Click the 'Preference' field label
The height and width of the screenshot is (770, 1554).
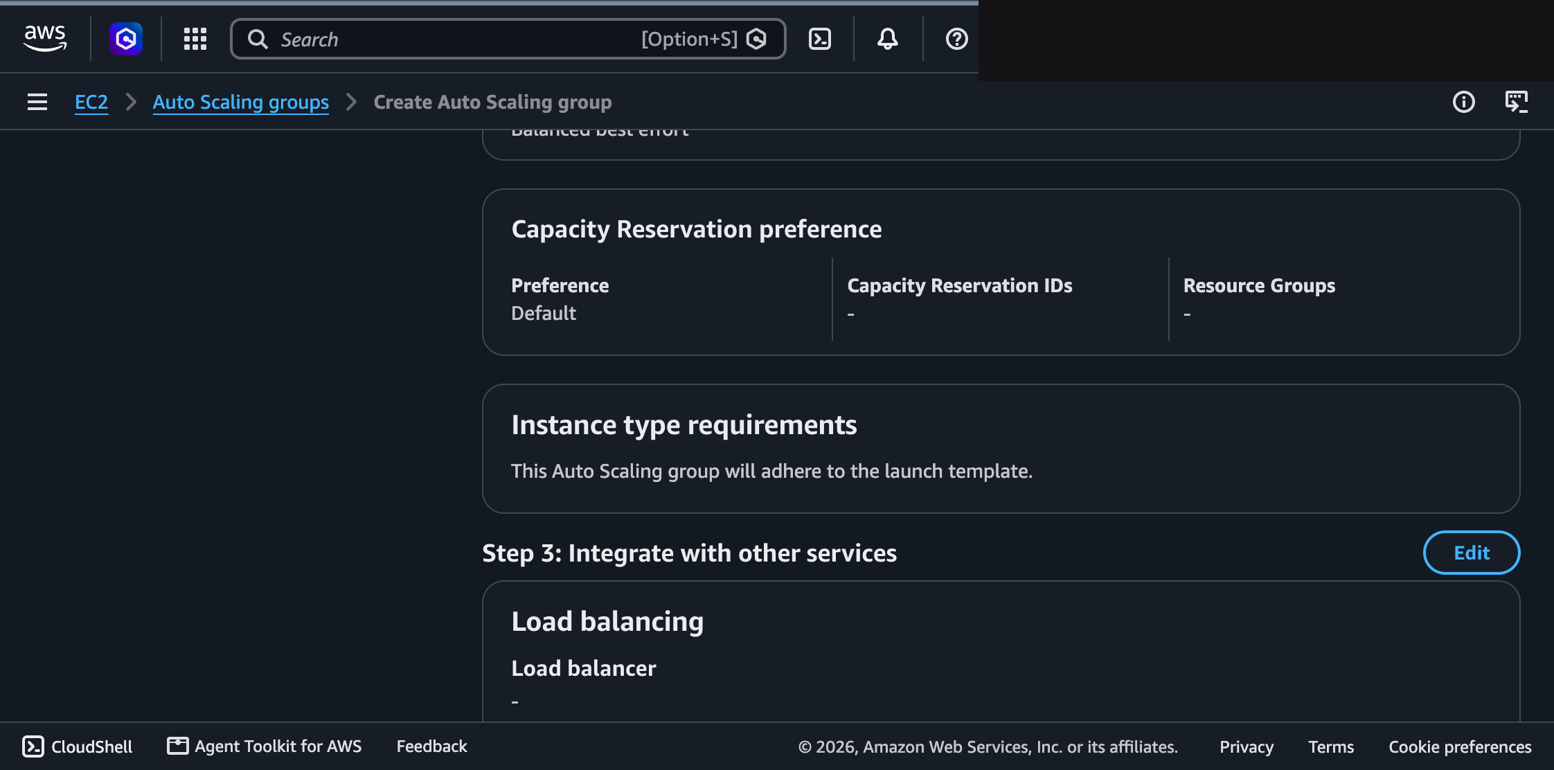tap(560, 285)
